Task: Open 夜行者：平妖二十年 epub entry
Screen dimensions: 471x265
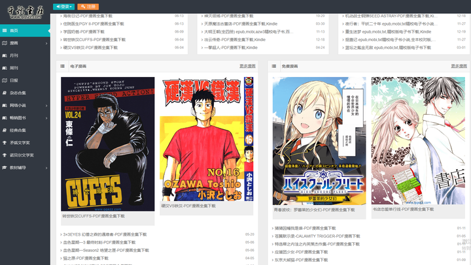Action: pyautogui.click(x=391, y=23)
